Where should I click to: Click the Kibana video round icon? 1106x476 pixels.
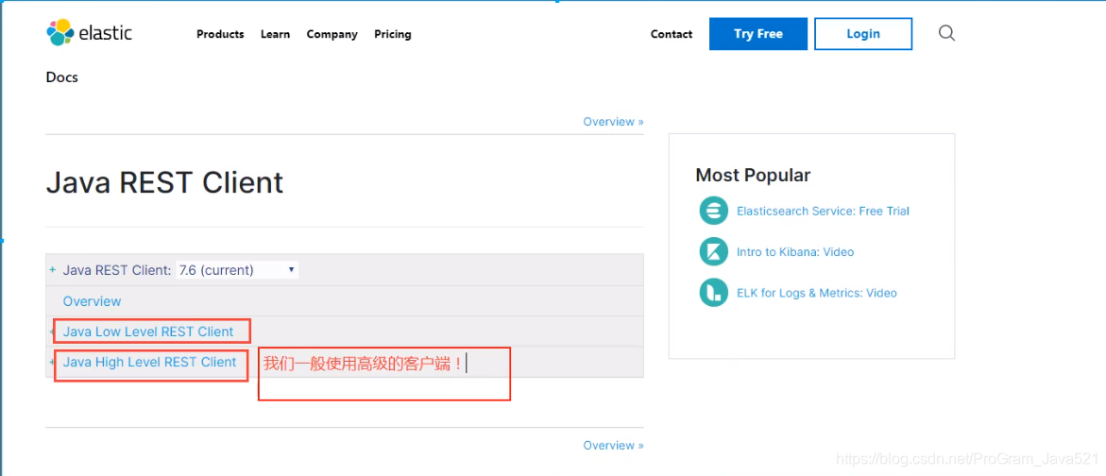point(713,252)
